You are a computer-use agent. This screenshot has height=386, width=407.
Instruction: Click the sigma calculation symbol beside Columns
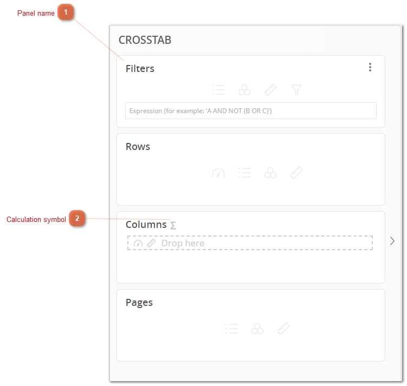tap(173, 225)
